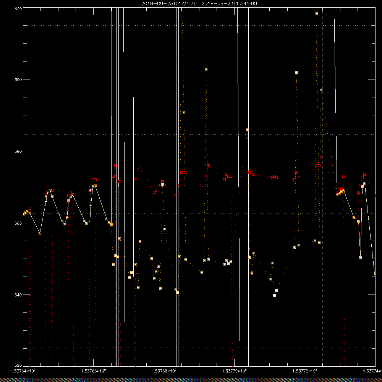Click the y-axis label 580

tap(18, 151)
